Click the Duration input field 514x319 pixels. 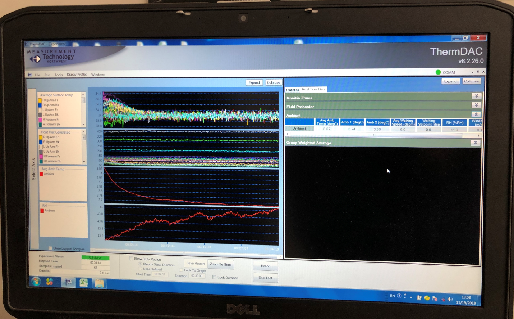(197, 276)
